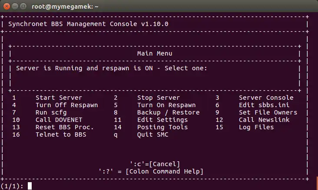Open the Edit sbbs.ini option
This screenshot has width=318, height=190.
(x=264, y=105)
